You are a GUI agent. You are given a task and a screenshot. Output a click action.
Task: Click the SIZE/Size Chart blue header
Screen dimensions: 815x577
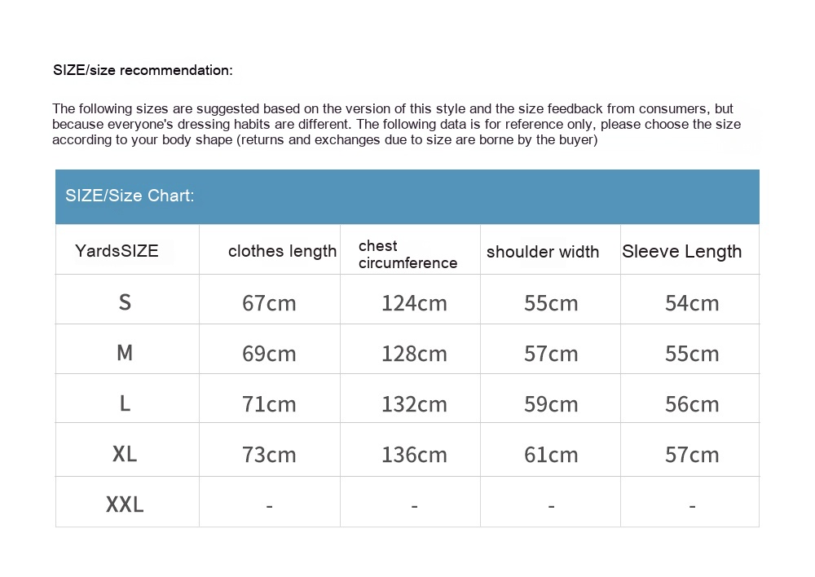130,196
